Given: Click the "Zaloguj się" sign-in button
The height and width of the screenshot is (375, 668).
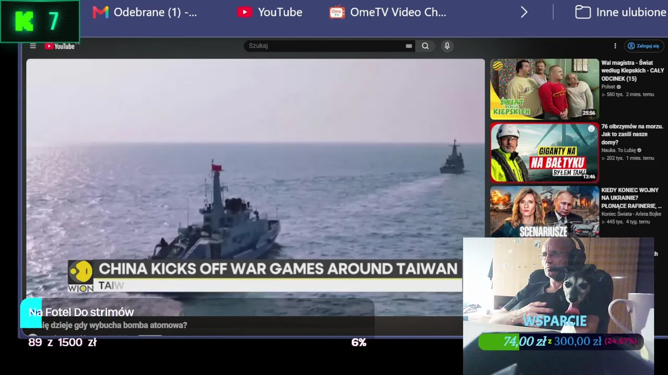Looking at the screenshot, I should click(x=645, y=46).
